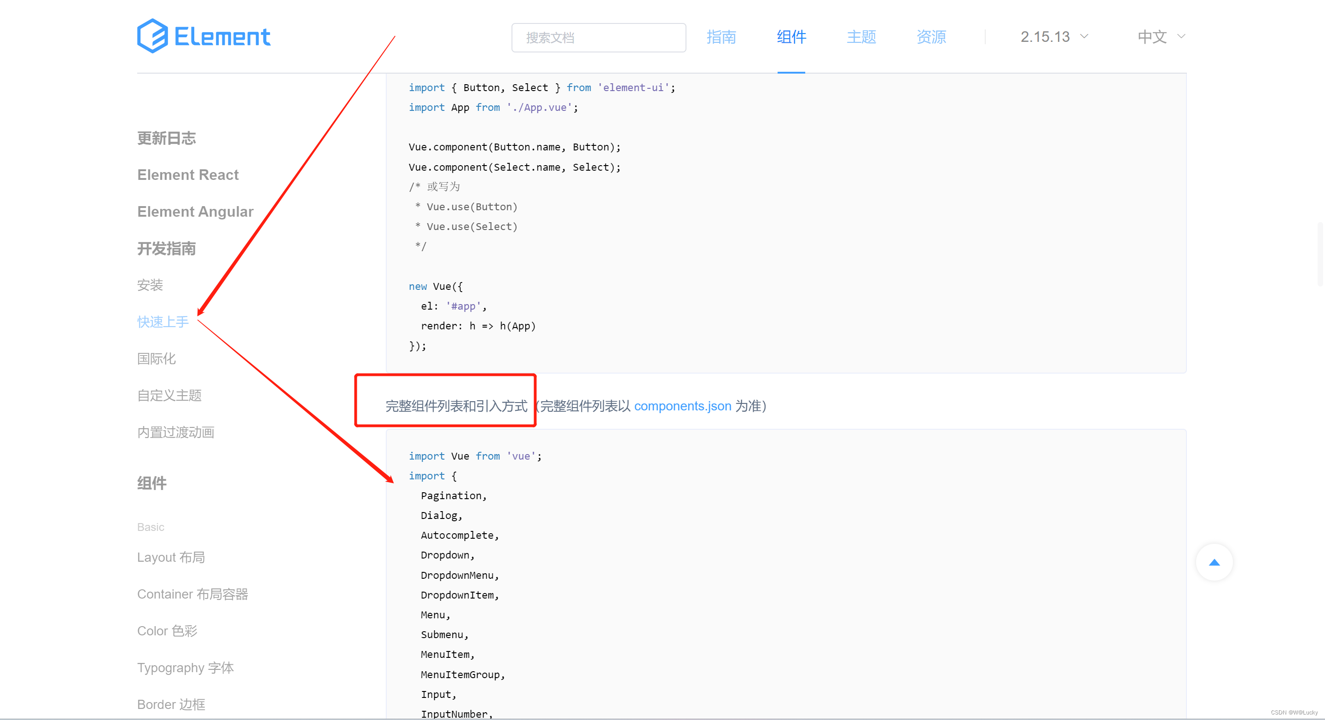
Task: Open Element Angular sidebar link
Action: click(195, 212)
